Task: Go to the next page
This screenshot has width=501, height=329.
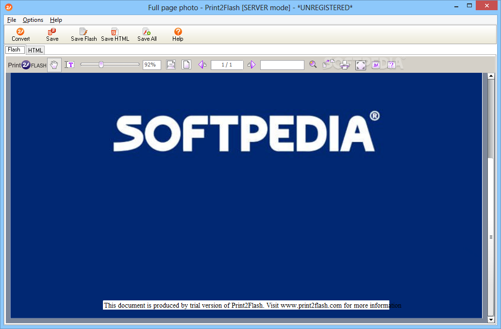Action: 251,65
